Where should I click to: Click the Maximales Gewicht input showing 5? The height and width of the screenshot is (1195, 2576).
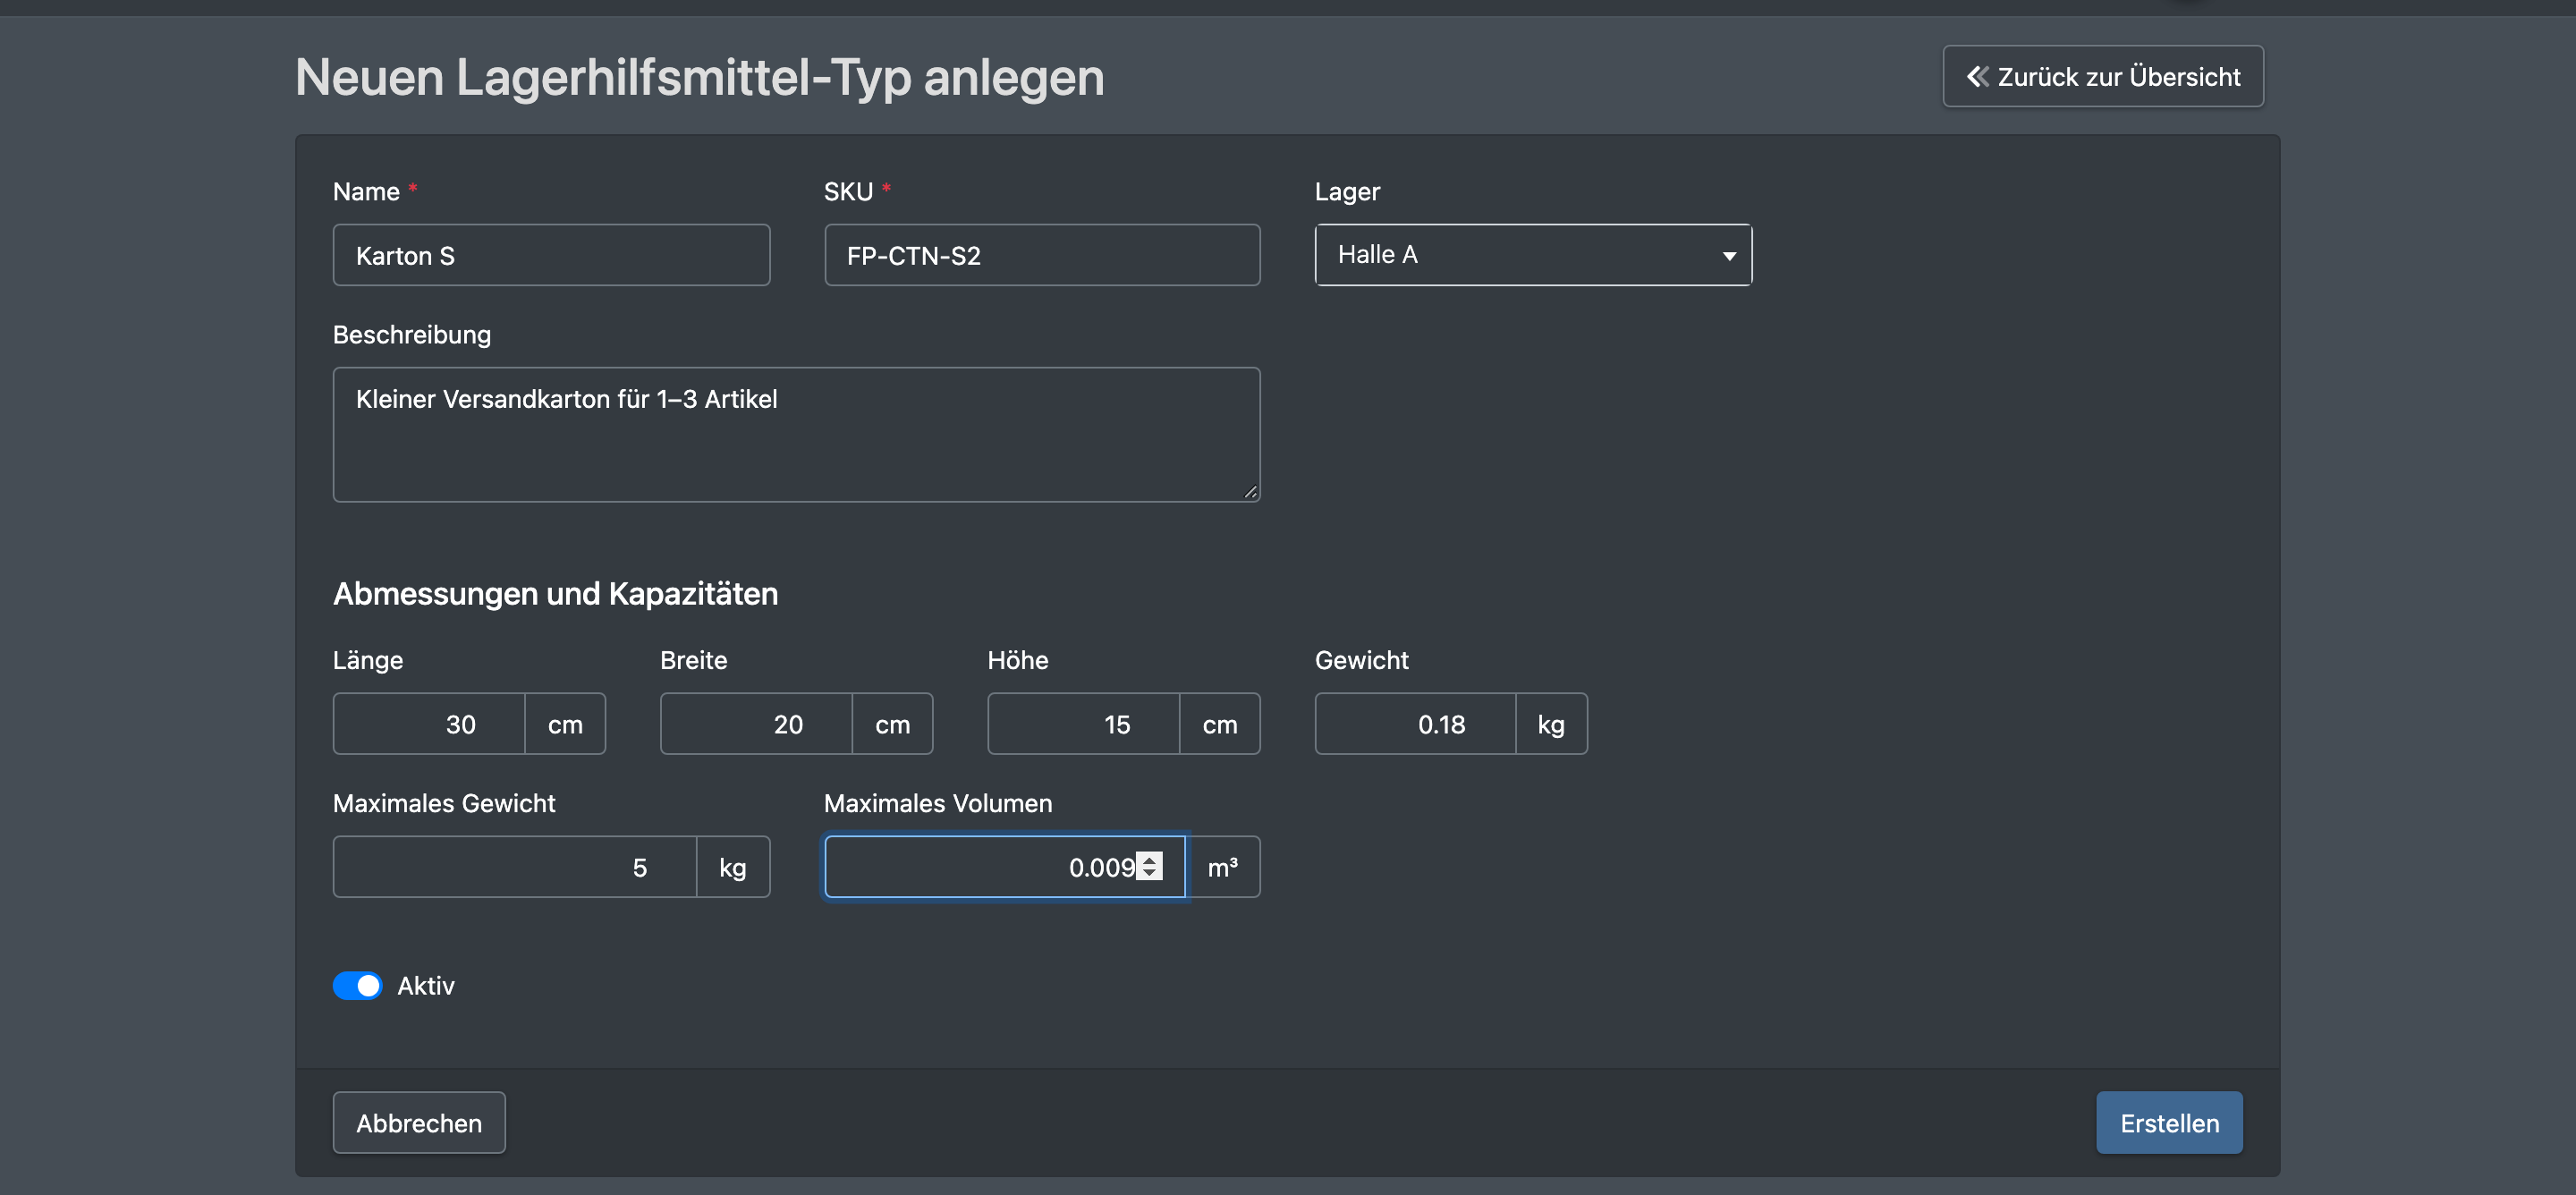[514, 866]
